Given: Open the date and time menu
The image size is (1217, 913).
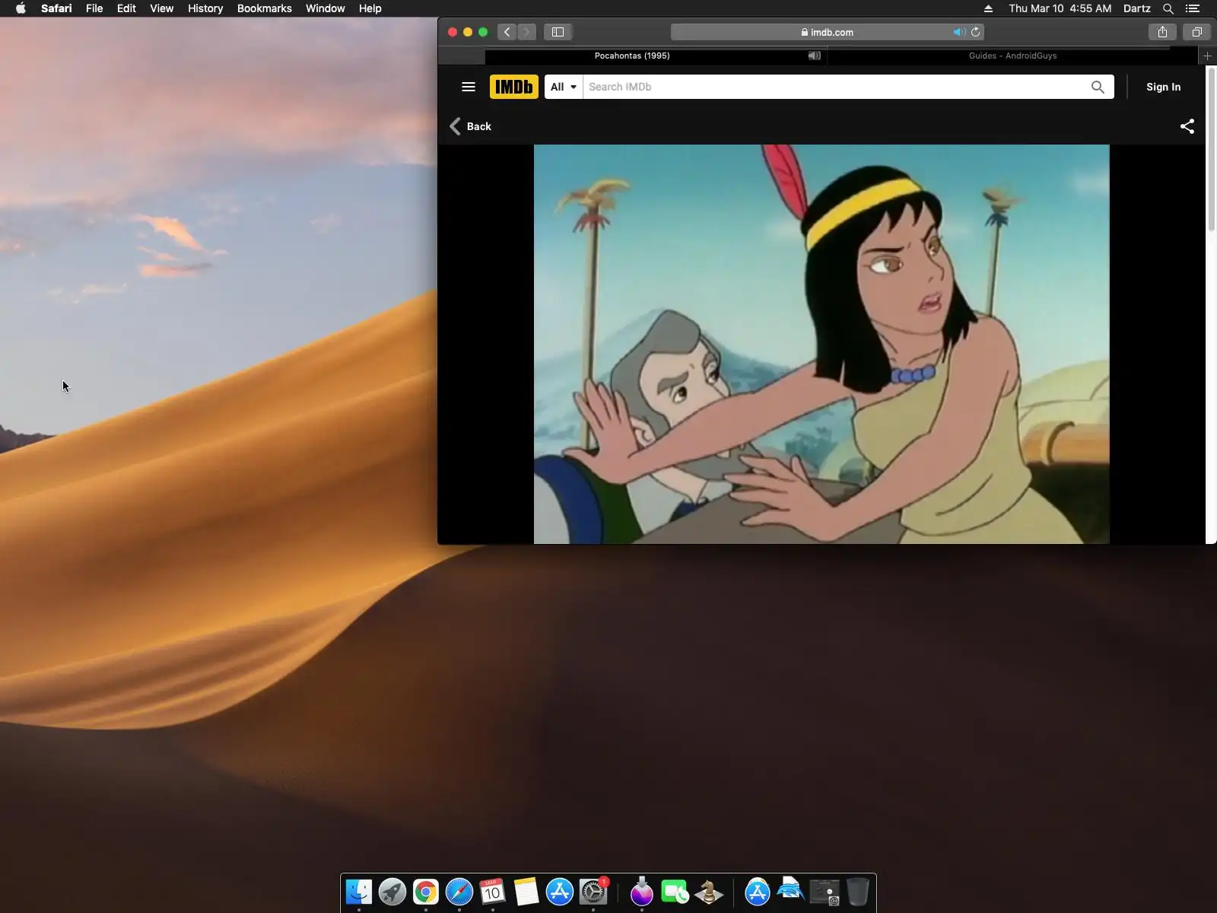Looking at the screenshot, I should (1060, 8).
